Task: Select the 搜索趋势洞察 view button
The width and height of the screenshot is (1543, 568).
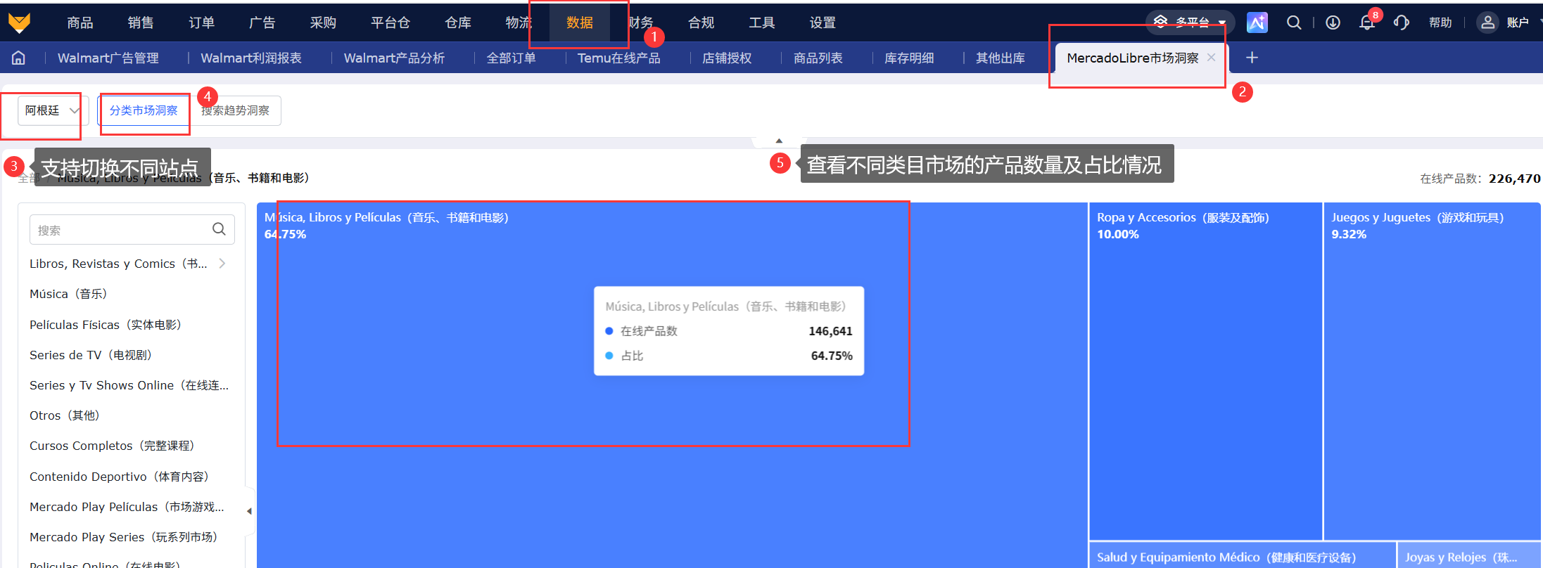Action: pos(236,110)
